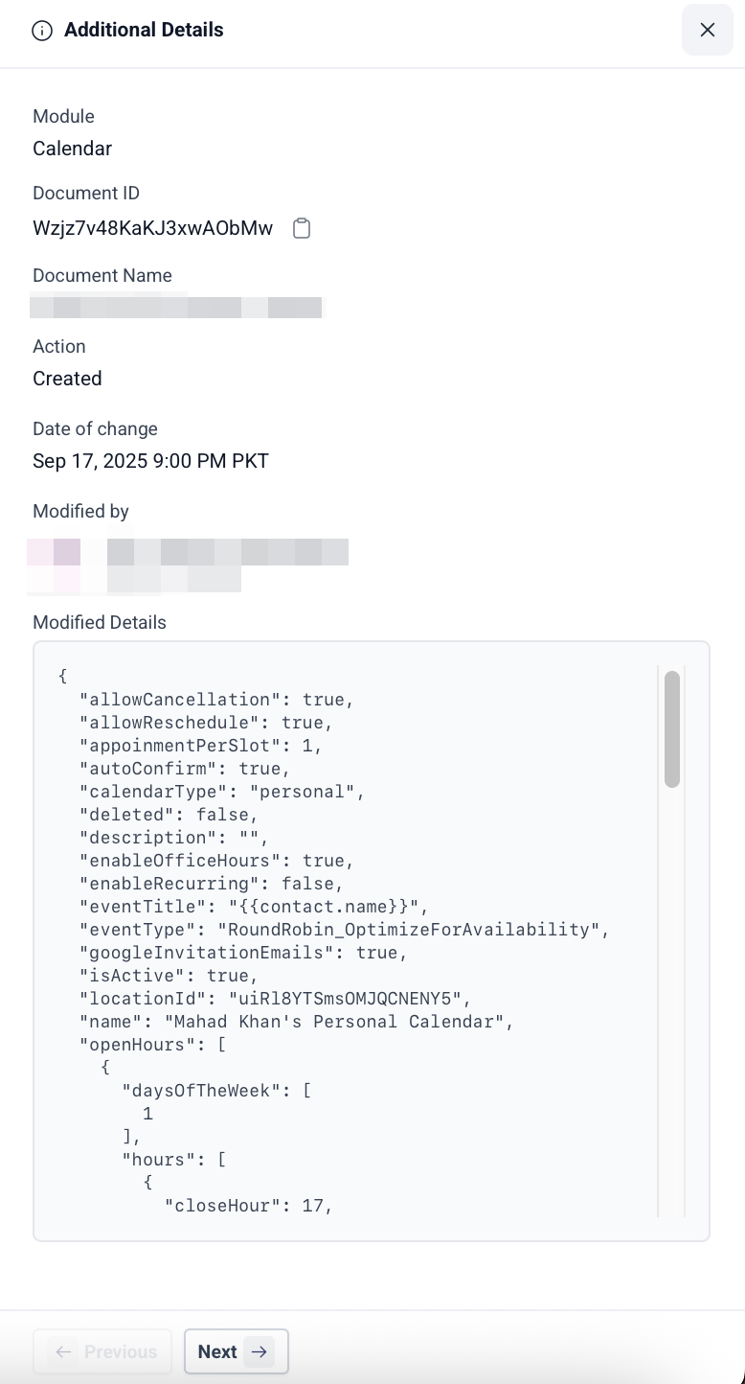Close the Additional Details panel

coord(708,30)
